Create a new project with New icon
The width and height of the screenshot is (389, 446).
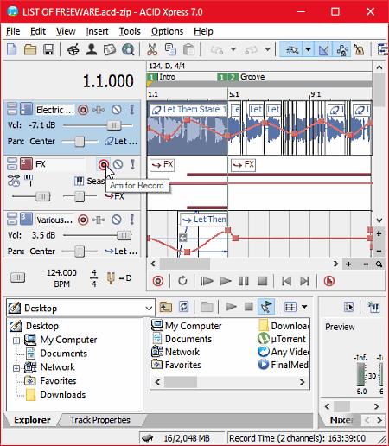point(12,49)
